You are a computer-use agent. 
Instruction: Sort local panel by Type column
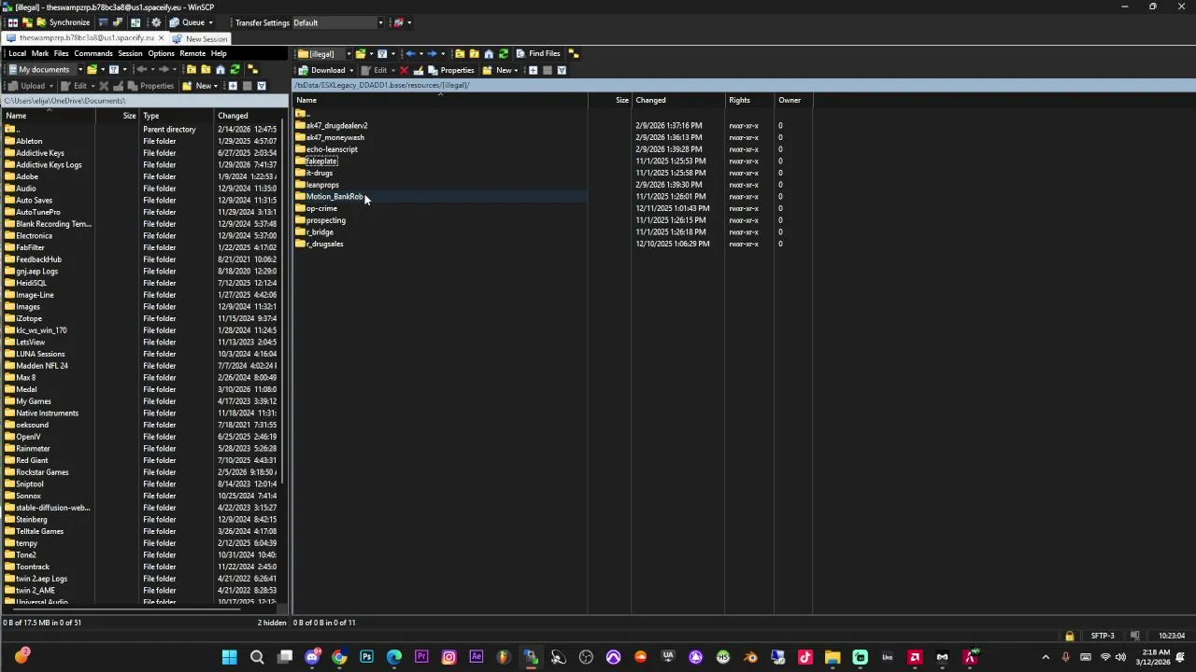pos(178,116)
